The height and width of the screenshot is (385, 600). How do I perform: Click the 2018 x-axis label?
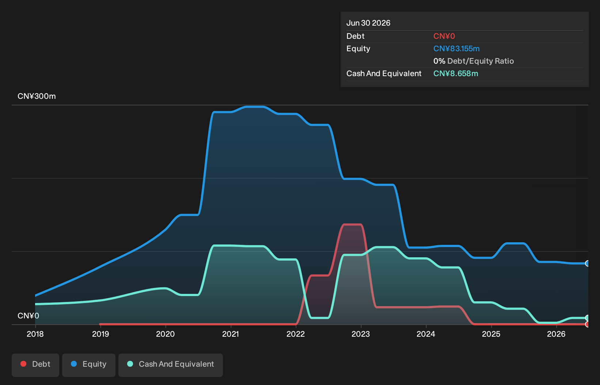pyautogui.click(x=35, y=334)
